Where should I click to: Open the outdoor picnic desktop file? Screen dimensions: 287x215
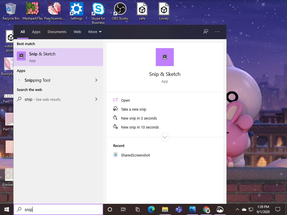coord(9,41)
